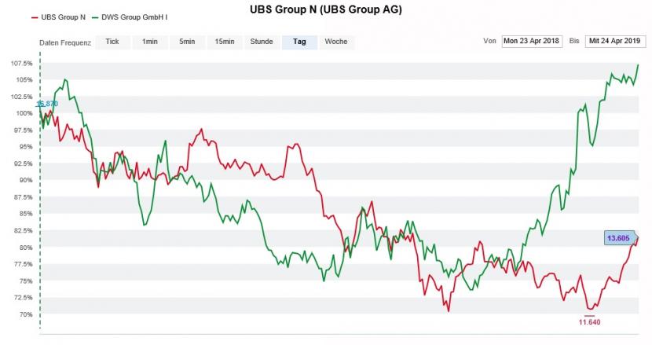Choose the 5min frequency option
This screenshot has width=652, height=345.
[187, 42]
